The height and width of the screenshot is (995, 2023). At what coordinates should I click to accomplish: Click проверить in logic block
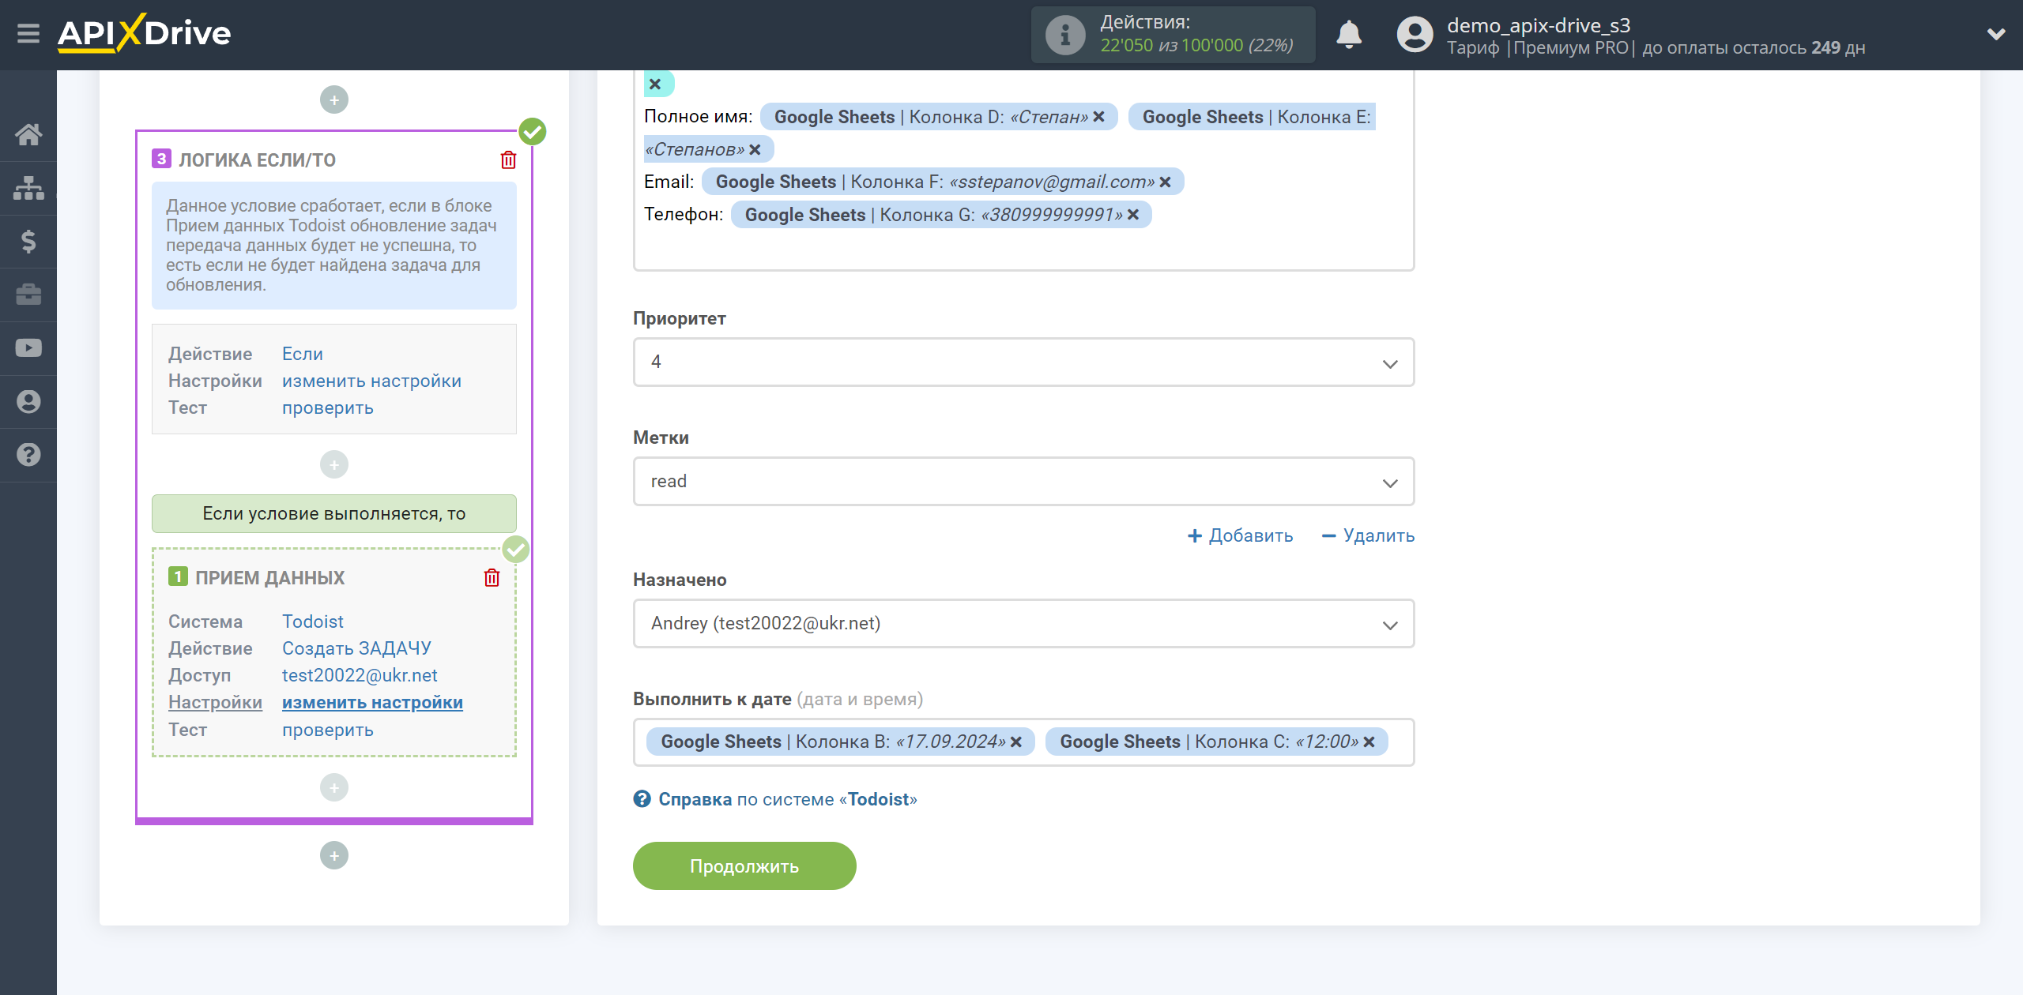point(327,407)
